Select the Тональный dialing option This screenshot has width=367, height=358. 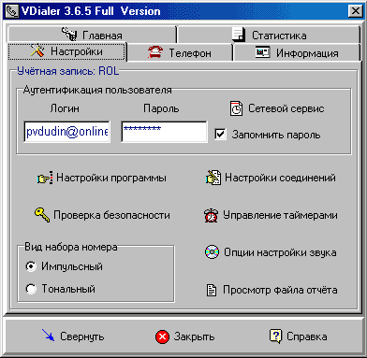(31, 289)
